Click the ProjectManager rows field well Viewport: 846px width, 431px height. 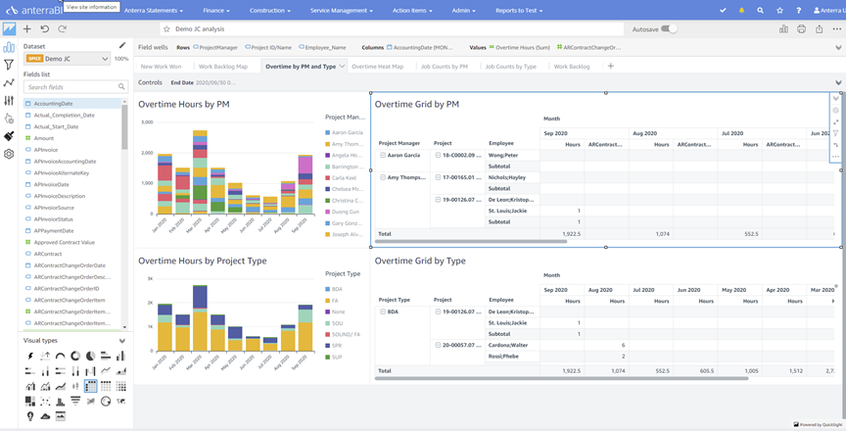(x=215, y=47)
